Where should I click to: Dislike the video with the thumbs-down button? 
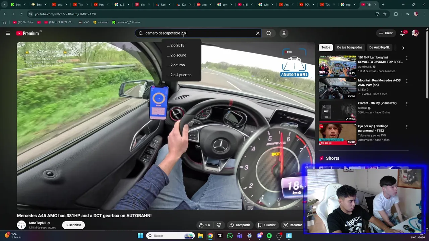[x=219, y=225]
